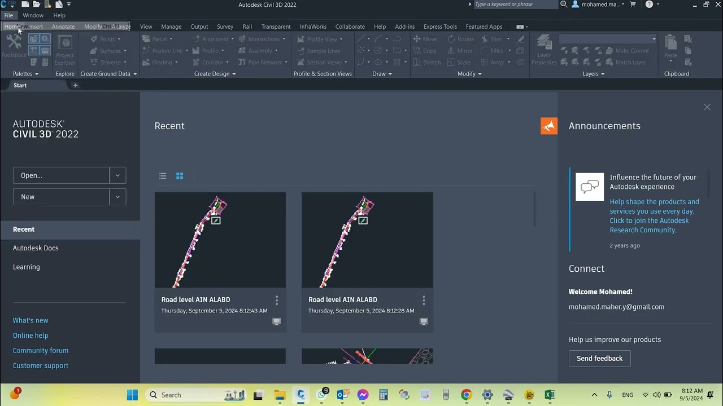The height and width of the screenshot is (406, 723).
Task: Select the Start document tab
Action: click(20, 85)
